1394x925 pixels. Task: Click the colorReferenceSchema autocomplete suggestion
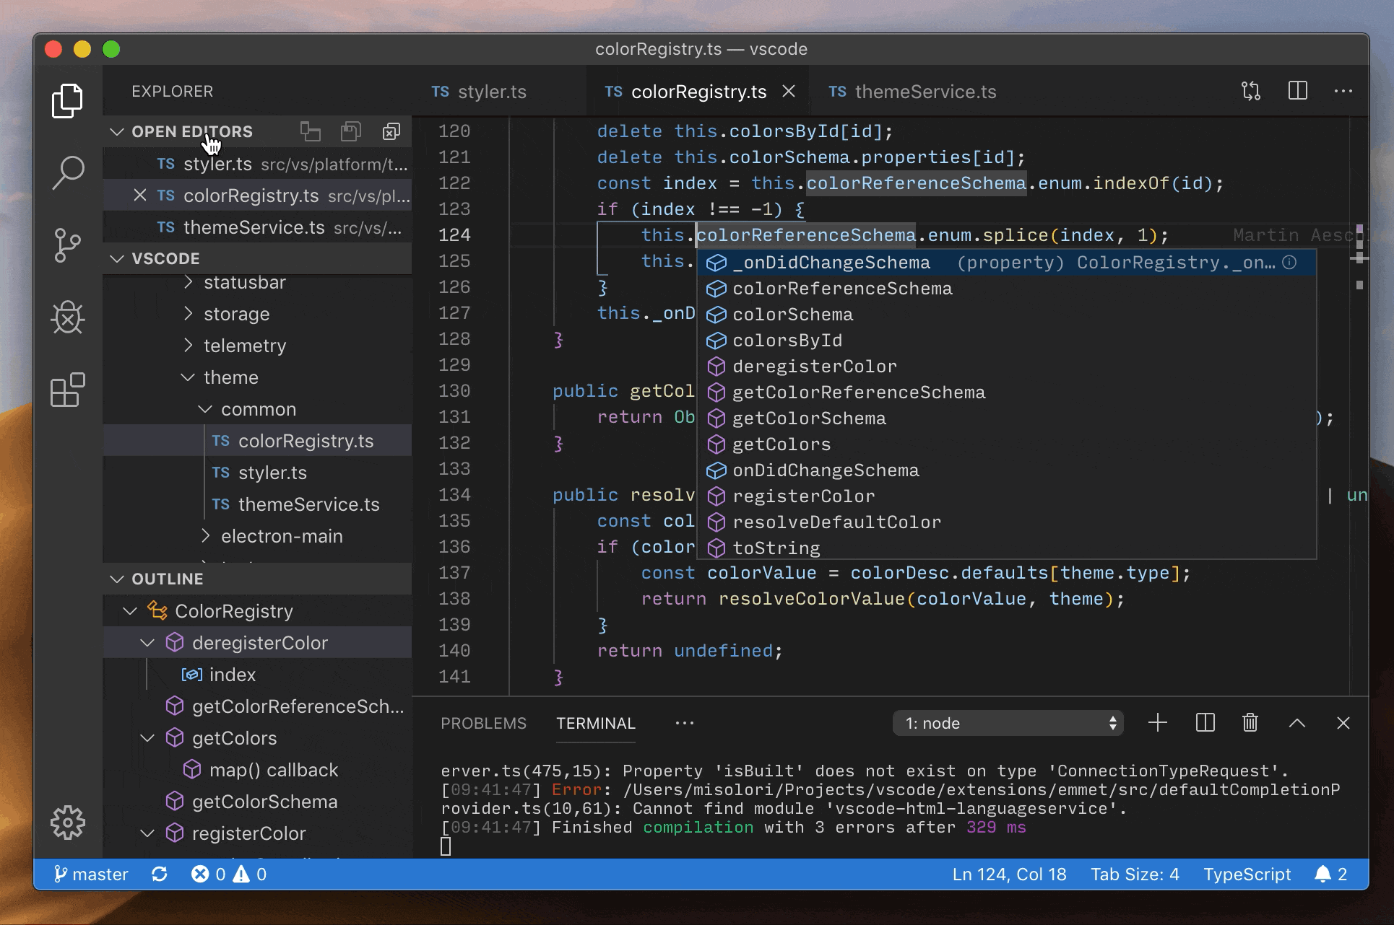click(x=840, y=288)
